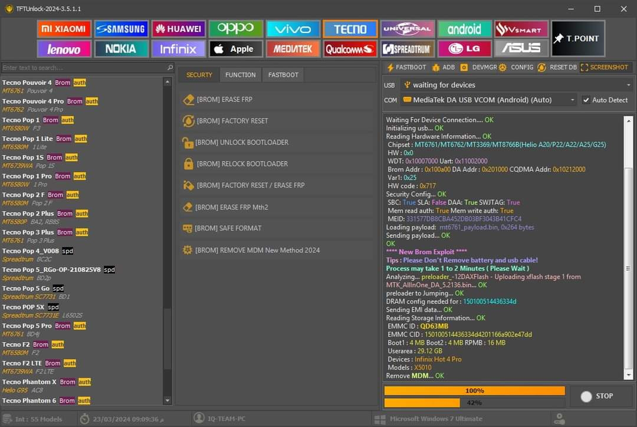
Task: Click the search magnifier icon
Action: (170, 67)
